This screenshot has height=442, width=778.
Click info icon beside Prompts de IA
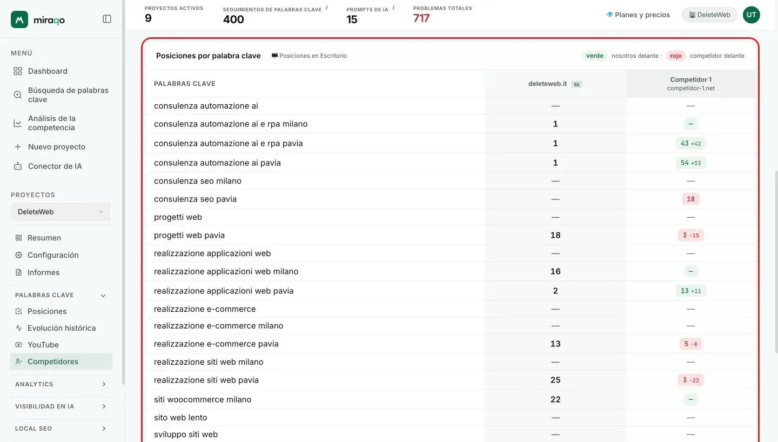[x=393, y=8]
